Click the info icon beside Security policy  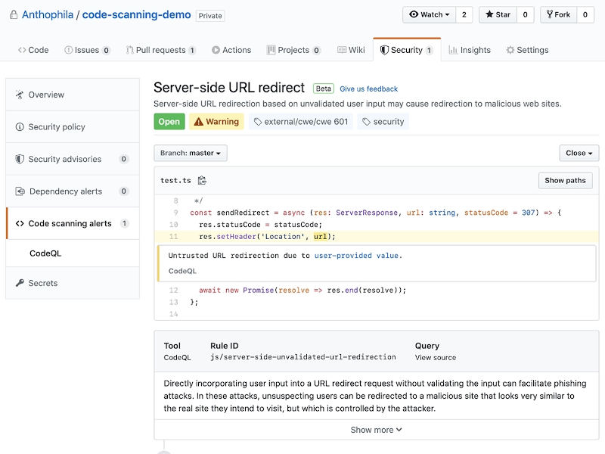20,126
